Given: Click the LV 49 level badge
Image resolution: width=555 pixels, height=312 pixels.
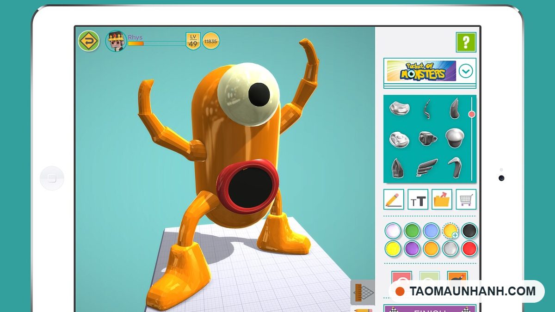Looking at the screenshot, I should tap(193, 40).
